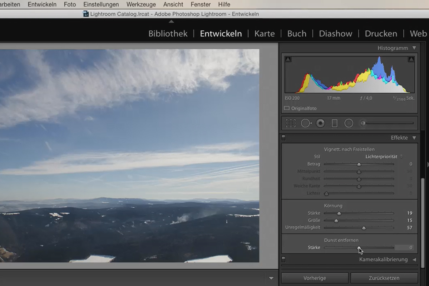Click the right panel vertical scrollbar
This screenshot has width=429, height=286.
point(423,222)
